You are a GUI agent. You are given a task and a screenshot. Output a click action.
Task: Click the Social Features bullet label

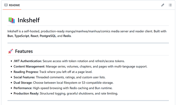click(x=24, y=77)
